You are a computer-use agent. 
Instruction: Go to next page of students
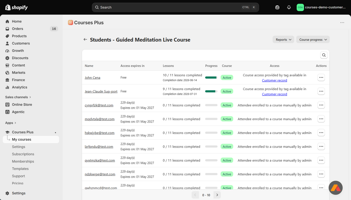click(217, 195)
